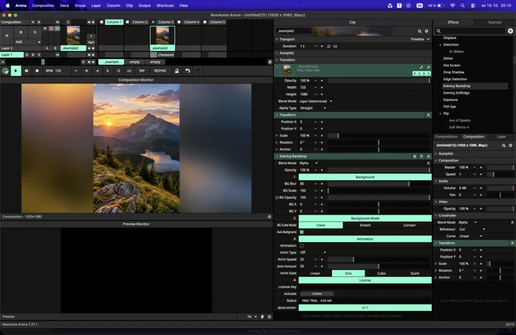Switch to the Sources tab
The height and width of the screenshot is (335, 516).
coord(494,22)
